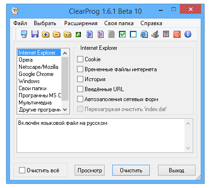Minimize the ClearProg window
Viewport: 215px width, 188px height.
pyautogui.click(x=161, y=10)
